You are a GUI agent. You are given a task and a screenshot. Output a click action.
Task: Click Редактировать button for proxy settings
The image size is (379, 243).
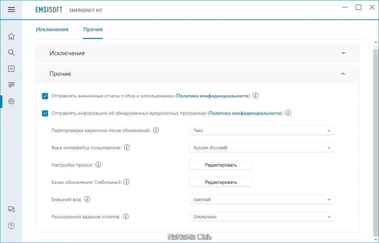coord(221,165)
